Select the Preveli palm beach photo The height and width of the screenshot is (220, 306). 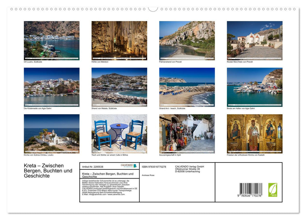[x=187, y=41]
